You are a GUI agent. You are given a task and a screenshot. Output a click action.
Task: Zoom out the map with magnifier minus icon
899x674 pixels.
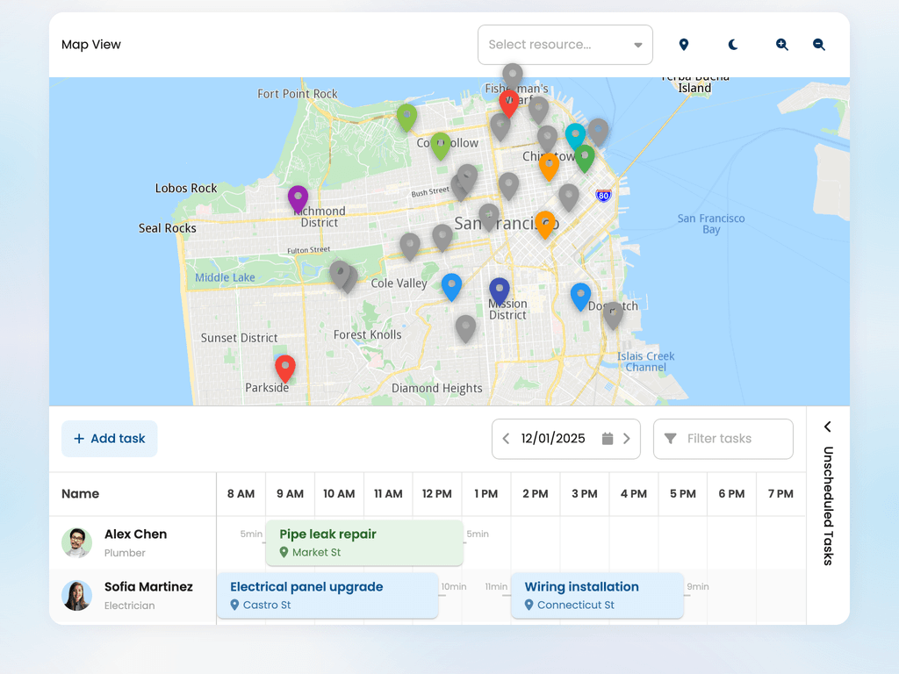(819, 45)
